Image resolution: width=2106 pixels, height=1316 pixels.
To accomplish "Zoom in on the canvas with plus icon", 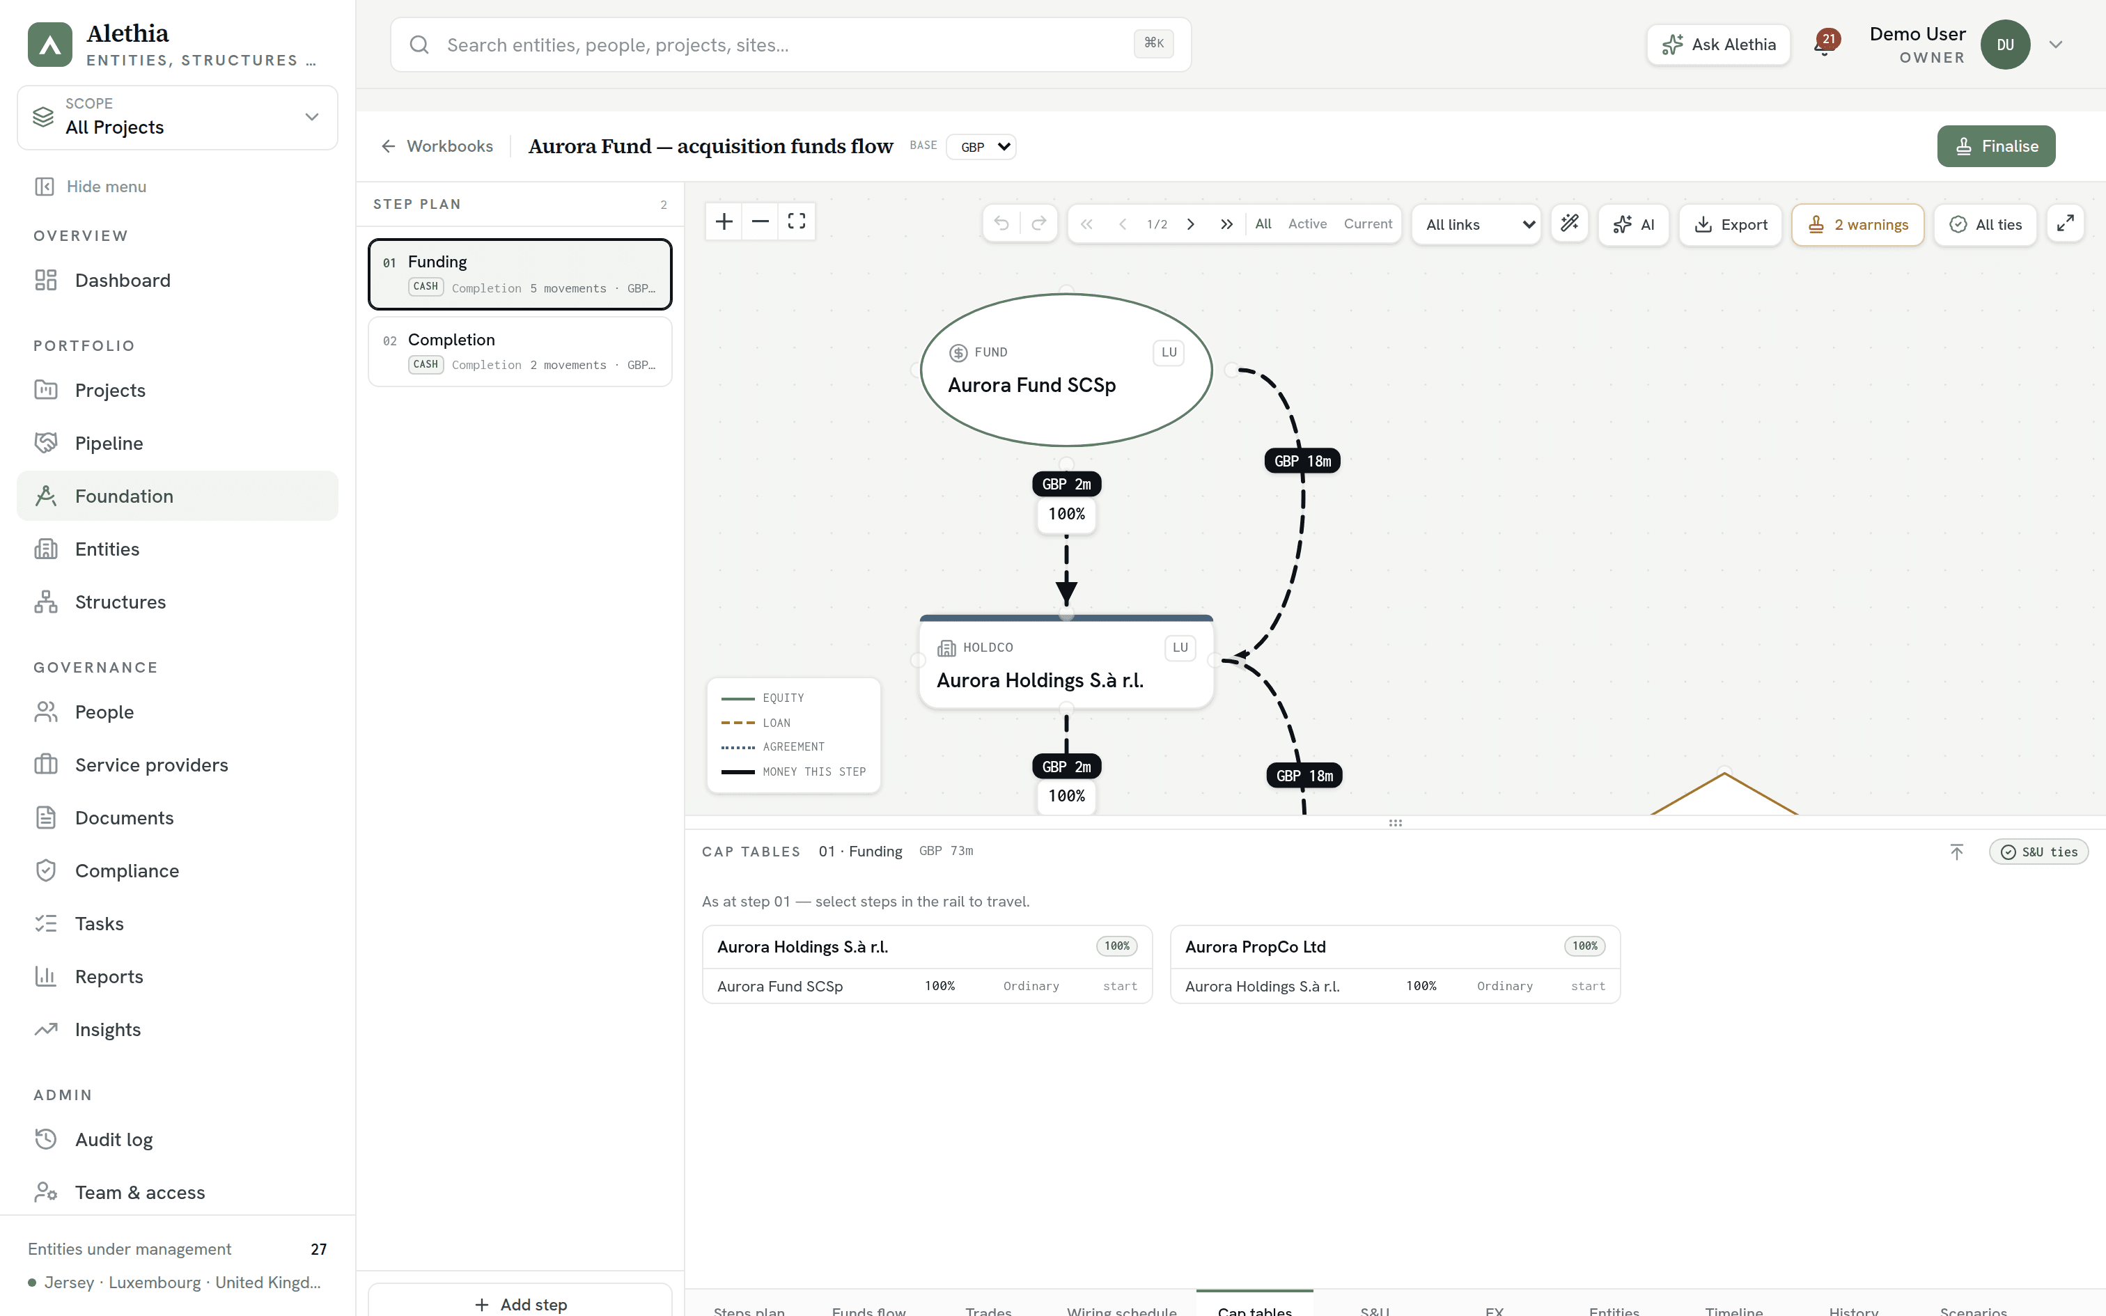I will (723, 222).
